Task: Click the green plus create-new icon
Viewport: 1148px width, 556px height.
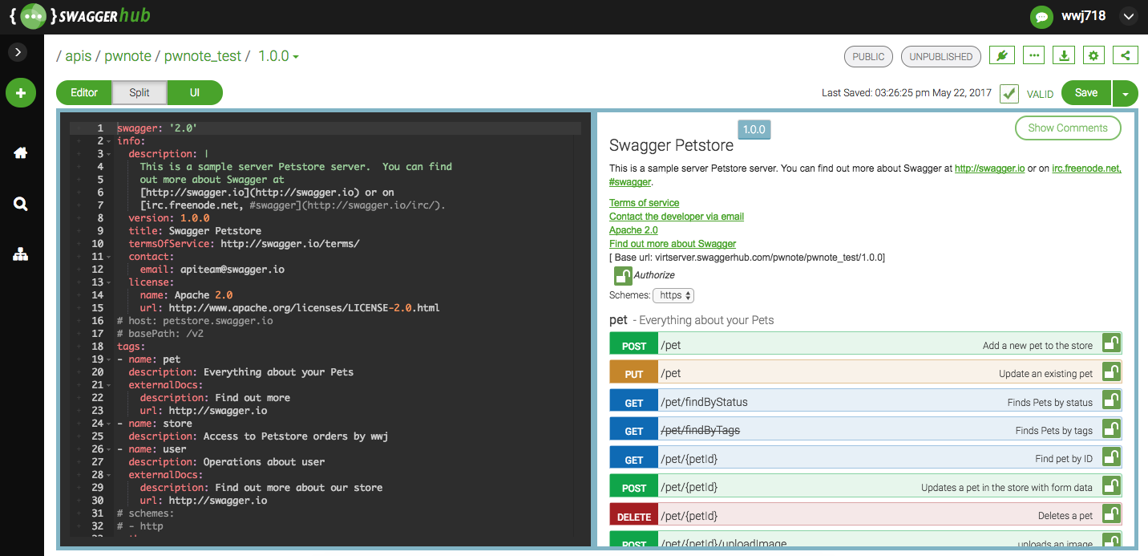Action: pos(21,93)
